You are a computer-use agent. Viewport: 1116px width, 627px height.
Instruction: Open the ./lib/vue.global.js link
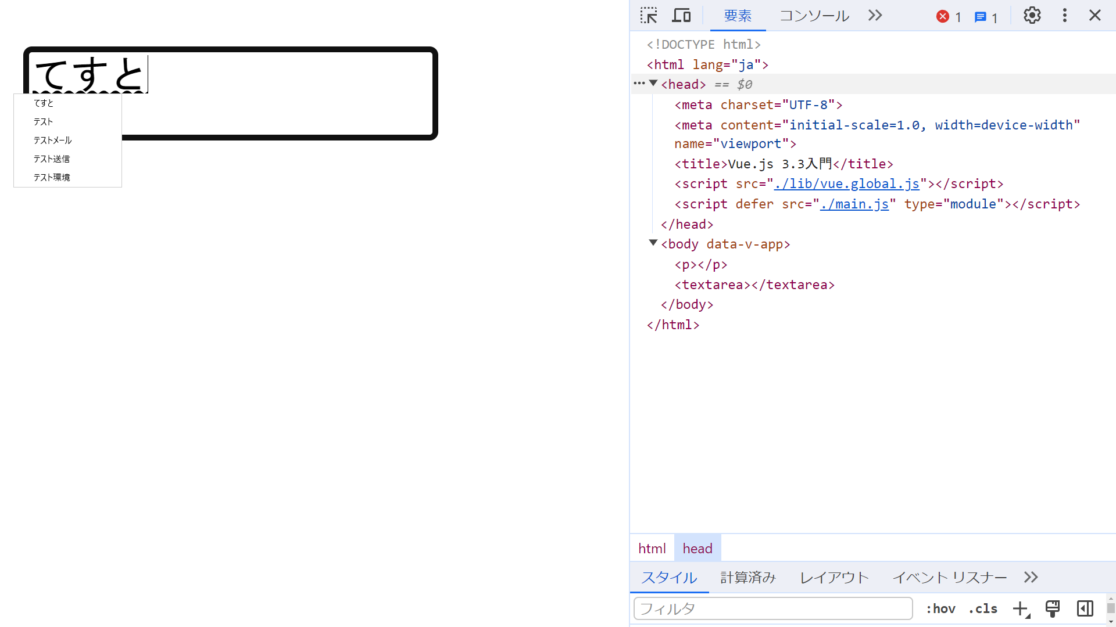point(846,184)
